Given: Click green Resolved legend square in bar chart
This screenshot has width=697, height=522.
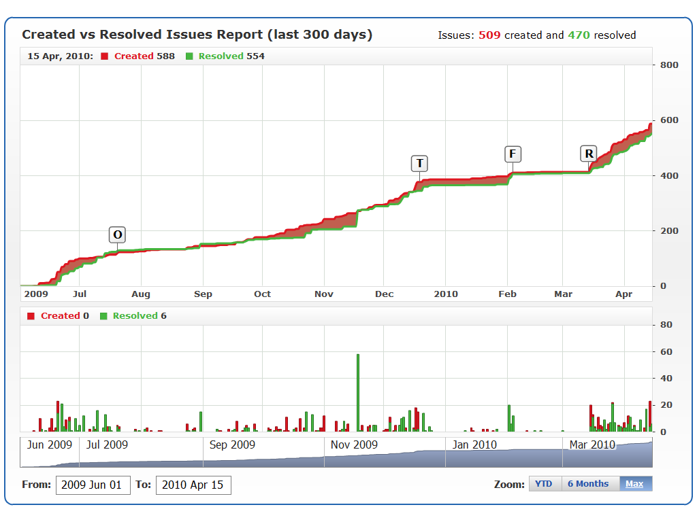Looking at the screenshot, I should coord(103,316).
